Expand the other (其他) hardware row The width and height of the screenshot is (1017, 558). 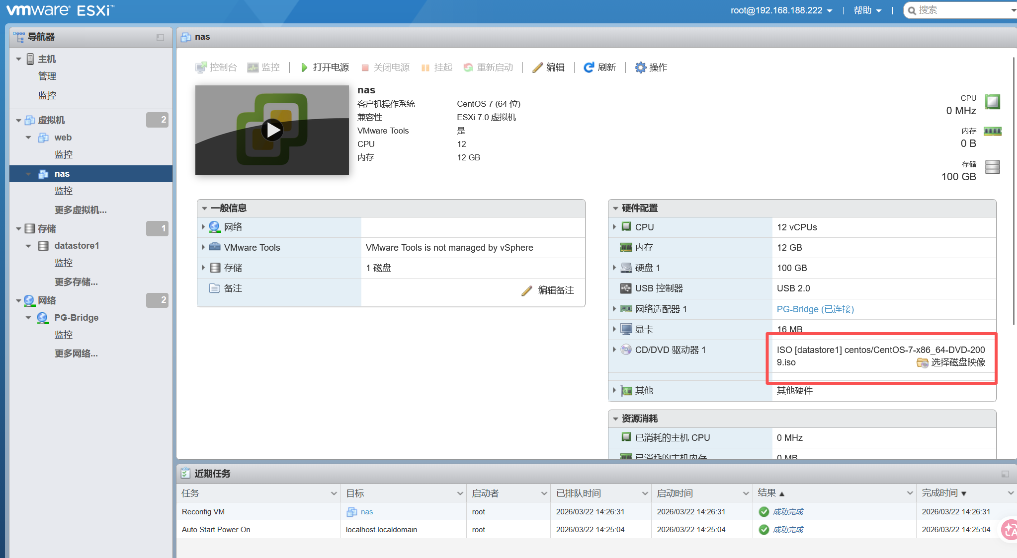point(614,390)
